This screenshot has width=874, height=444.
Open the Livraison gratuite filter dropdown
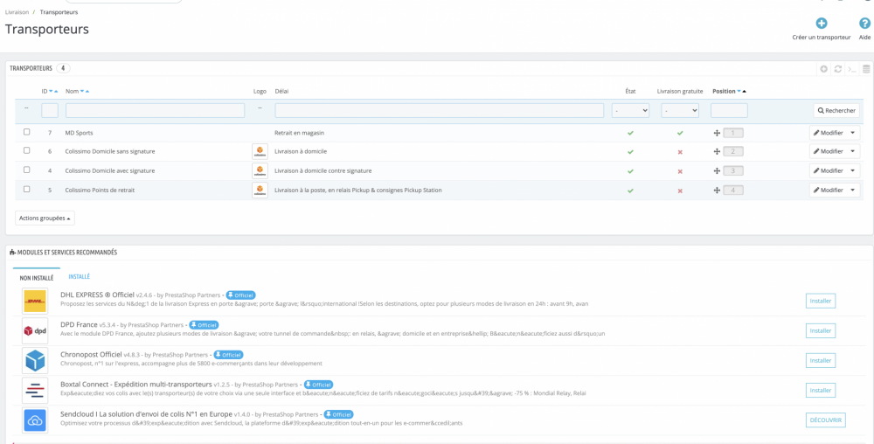pos(680,110)
